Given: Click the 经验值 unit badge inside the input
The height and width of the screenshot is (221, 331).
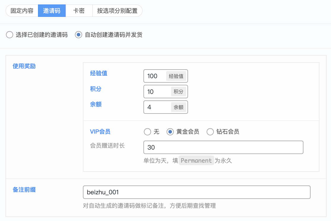Looking at the screenshot, I should click(176, 76).
